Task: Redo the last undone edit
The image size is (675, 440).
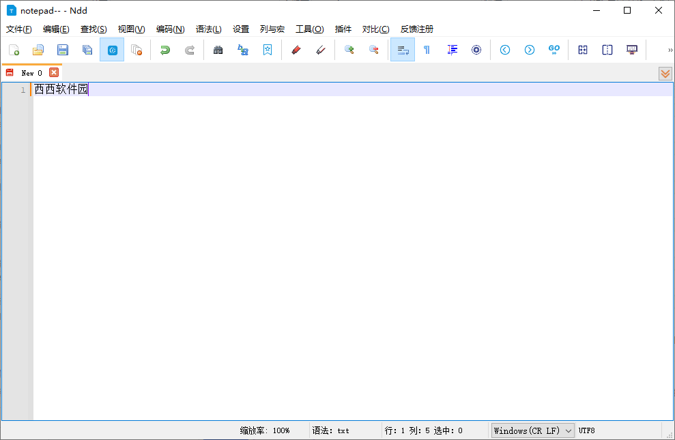Action: tap(190, 50)
